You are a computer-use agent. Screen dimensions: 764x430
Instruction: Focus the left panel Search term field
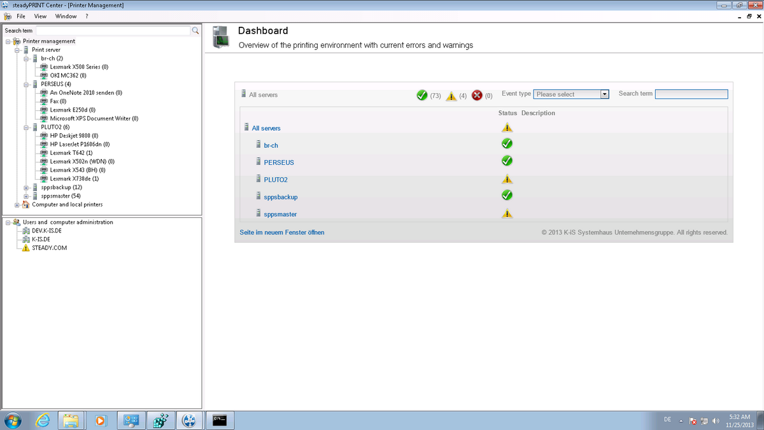113,31
